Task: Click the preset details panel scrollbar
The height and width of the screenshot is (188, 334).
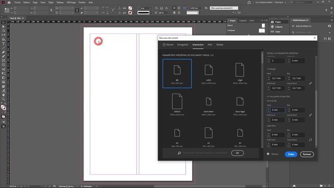Action: point(316,101)
